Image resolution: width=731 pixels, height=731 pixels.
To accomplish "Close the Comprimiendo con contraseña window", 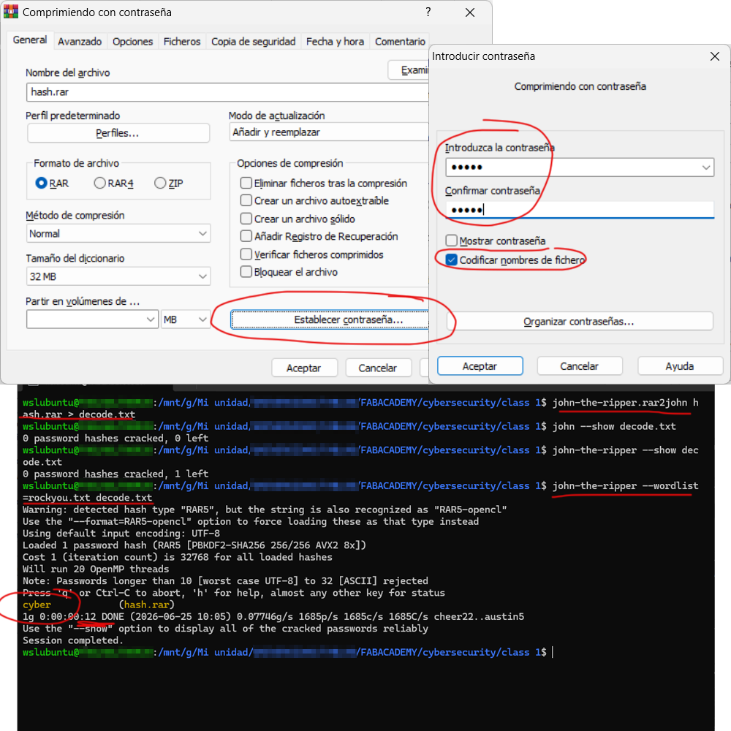I will (x=470, y=12).
